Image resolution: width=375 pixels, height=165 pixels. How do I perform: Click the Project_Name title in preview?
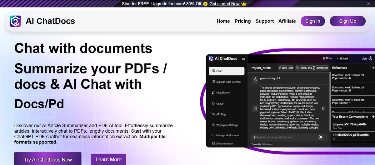[261, 68]
